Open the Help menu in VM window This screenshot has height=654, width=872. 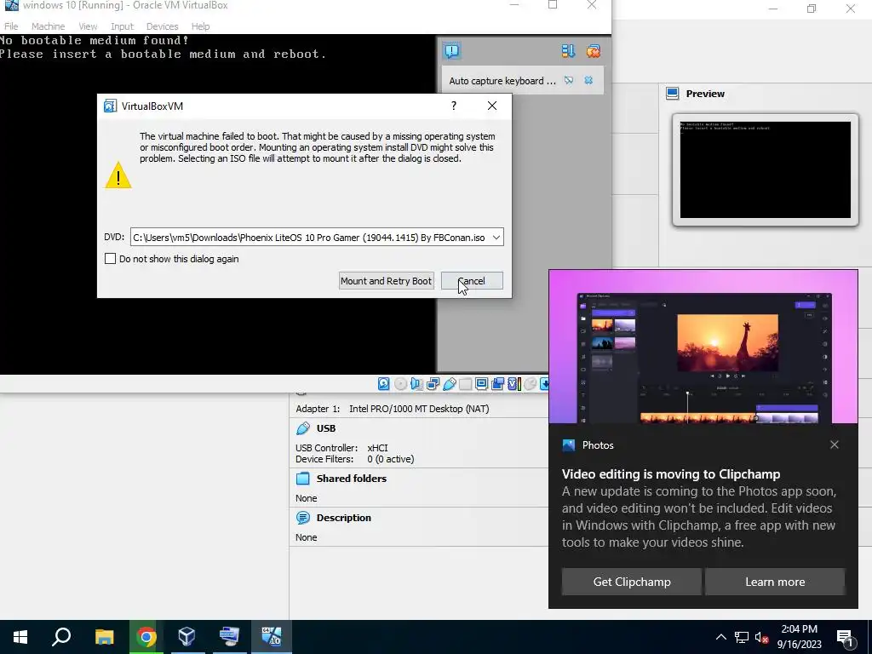[x=200, y=26]
